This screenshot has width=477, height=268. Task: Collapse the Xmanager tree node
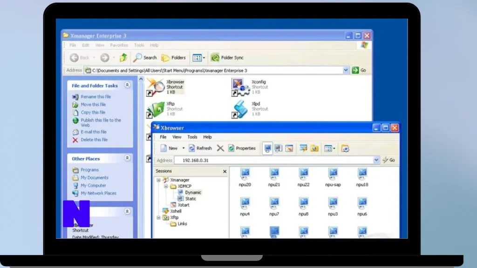click(158, 180)
